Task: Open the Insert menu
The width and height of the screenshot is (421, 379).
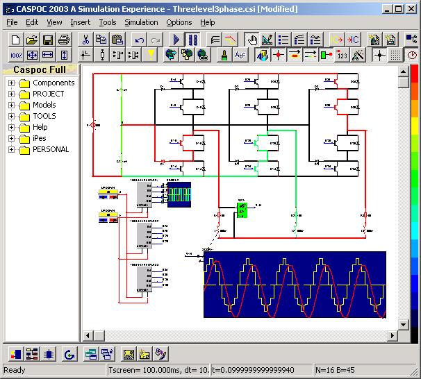Action: pyautogui.click(x=81, y=22)
